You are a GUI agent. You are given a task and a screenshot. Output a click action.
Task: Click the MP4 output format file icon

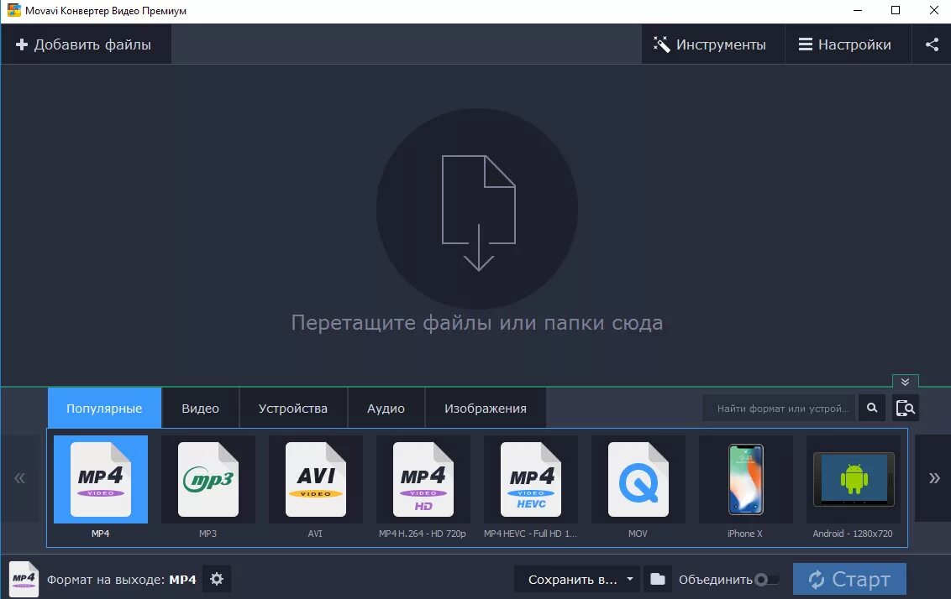tap(24, 580)
